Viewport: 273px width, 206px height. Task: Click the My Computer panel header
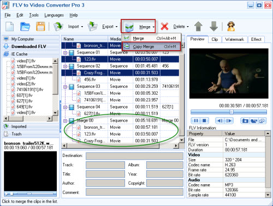point(31,39)
